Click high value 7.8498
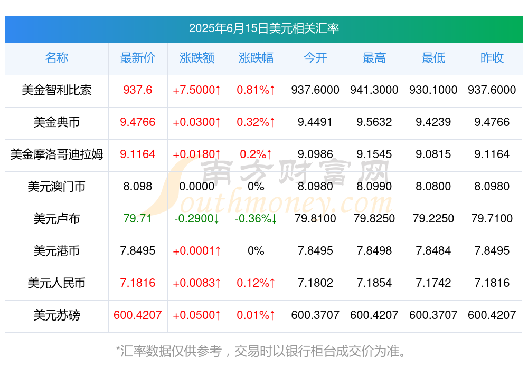 click(x=374, y=250)
